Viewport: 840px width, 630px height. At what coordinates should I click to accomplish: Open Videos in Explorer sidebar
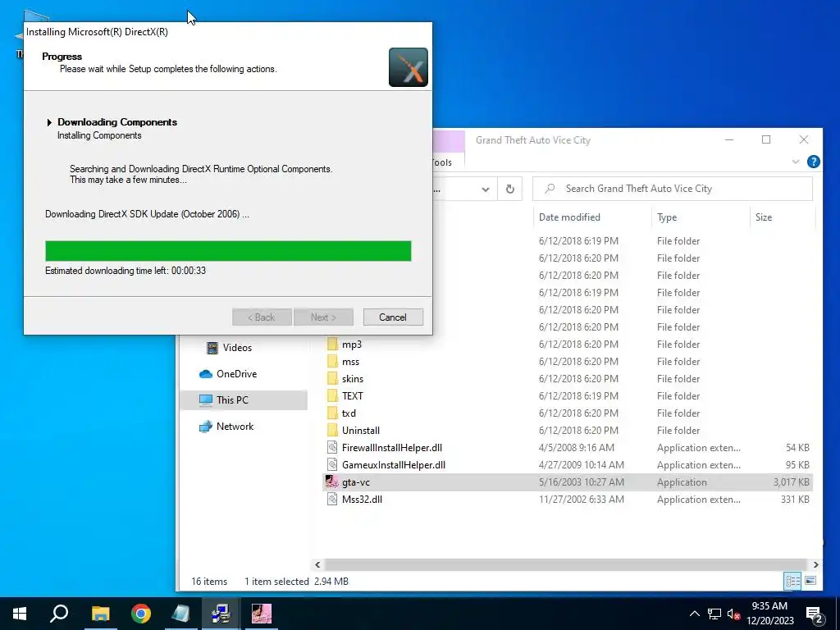[237, 348]
